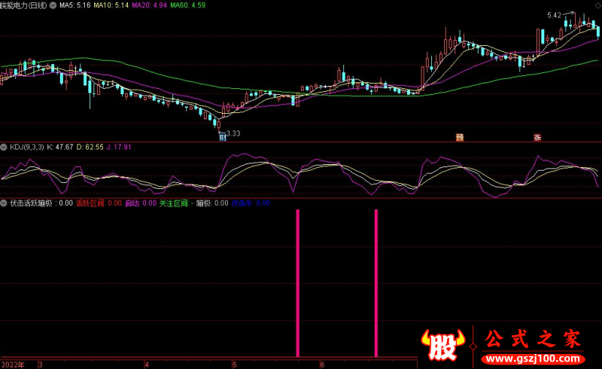Click the red 活跃区间: 0.00 label

click(99, 203)
